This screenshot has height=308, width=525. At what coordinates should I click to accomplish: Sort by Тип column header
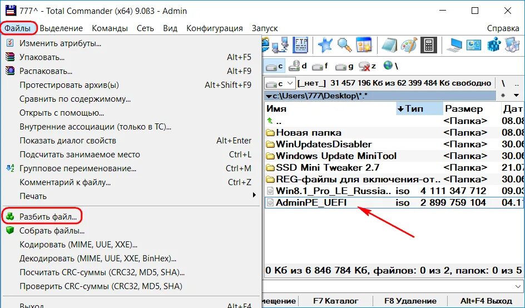(x=419, y=109)
